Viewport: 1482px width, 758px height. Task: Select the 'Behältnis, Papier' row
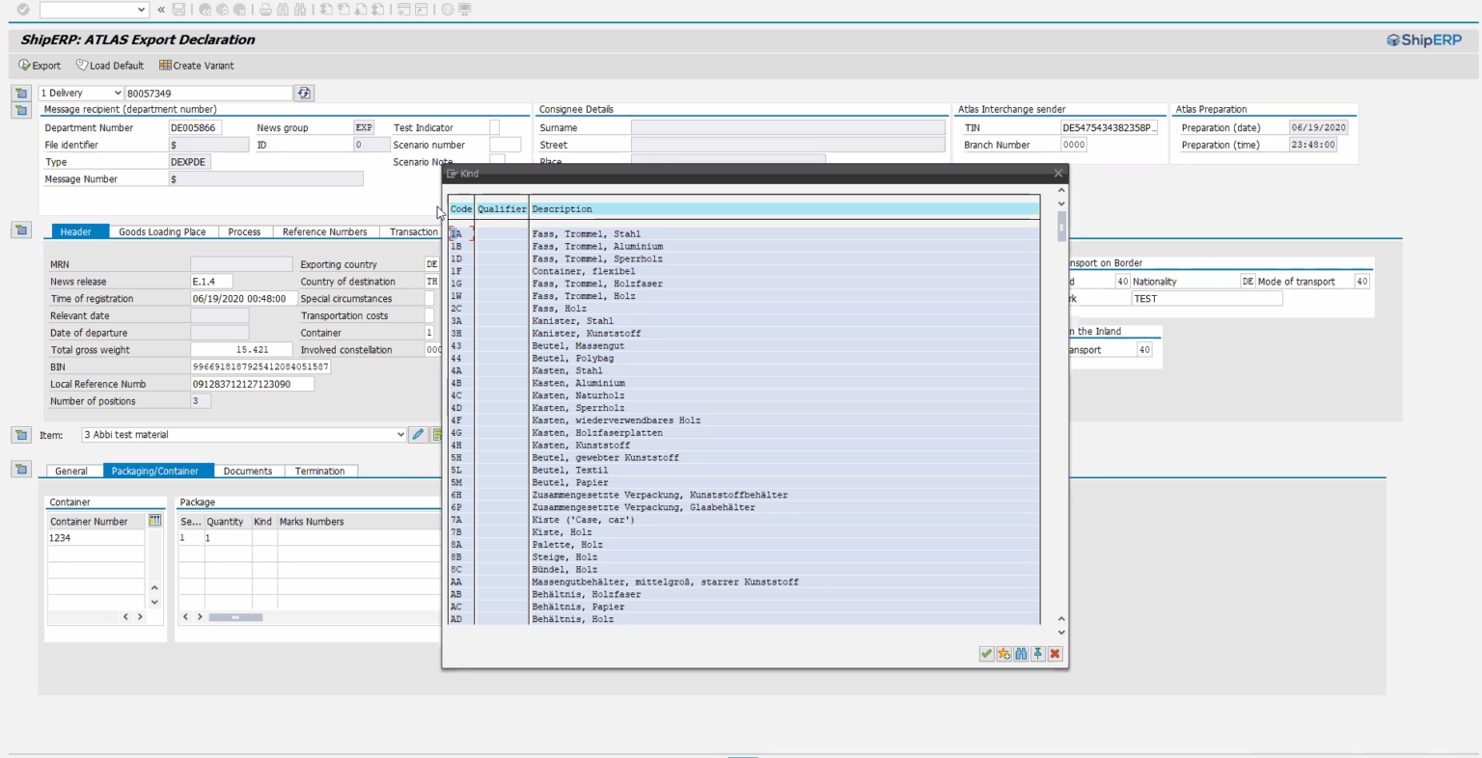pyautogui.click(x=744, y=607)
